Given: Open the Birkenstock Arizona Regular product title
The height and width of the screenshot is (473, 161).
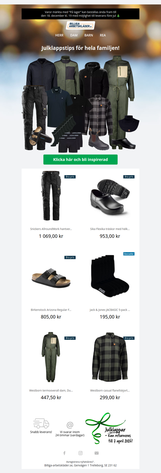Looking at the screenshot, I should coord(51,310).
